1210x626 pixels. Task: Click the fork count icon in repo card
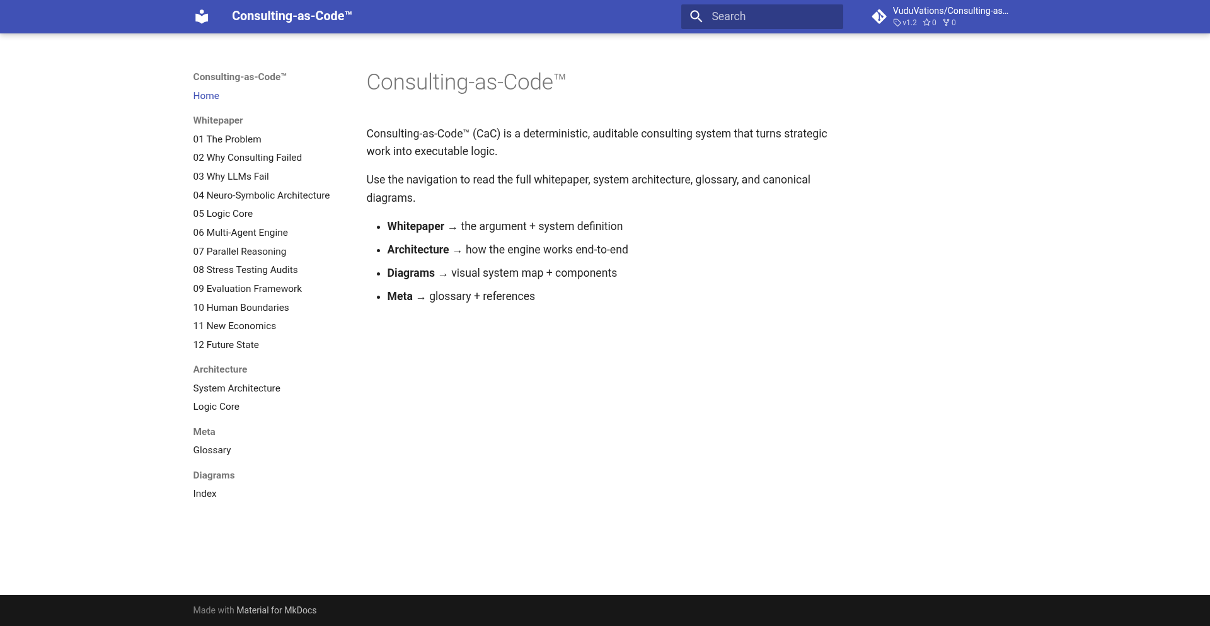945,23
